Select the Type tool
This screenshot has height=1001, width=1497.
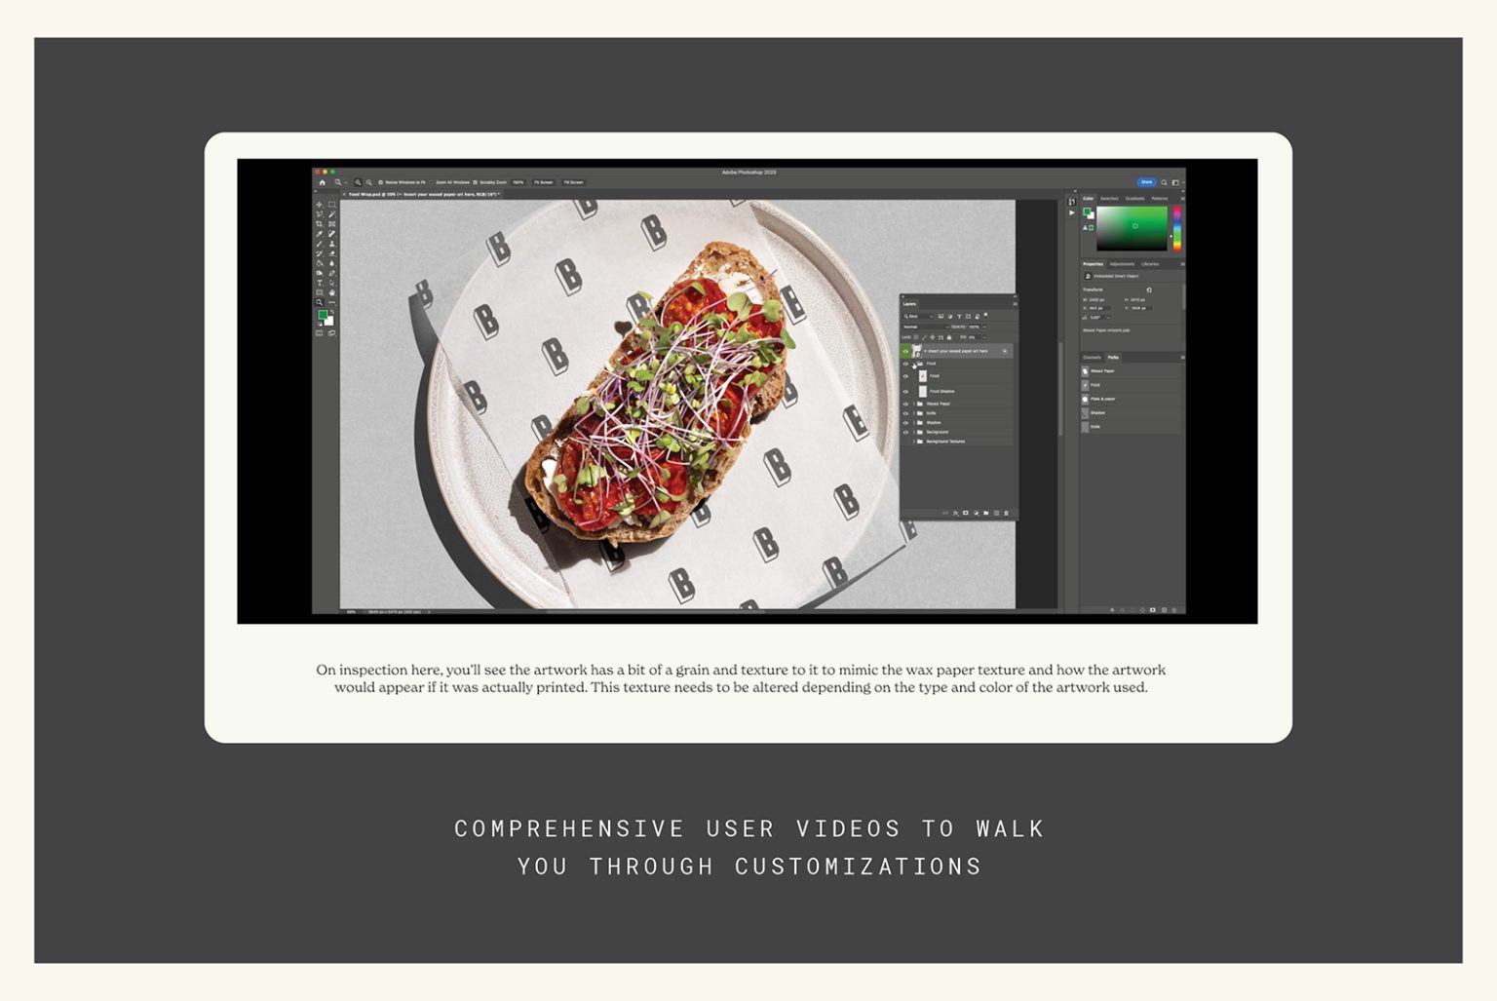[x=319, y=283]
